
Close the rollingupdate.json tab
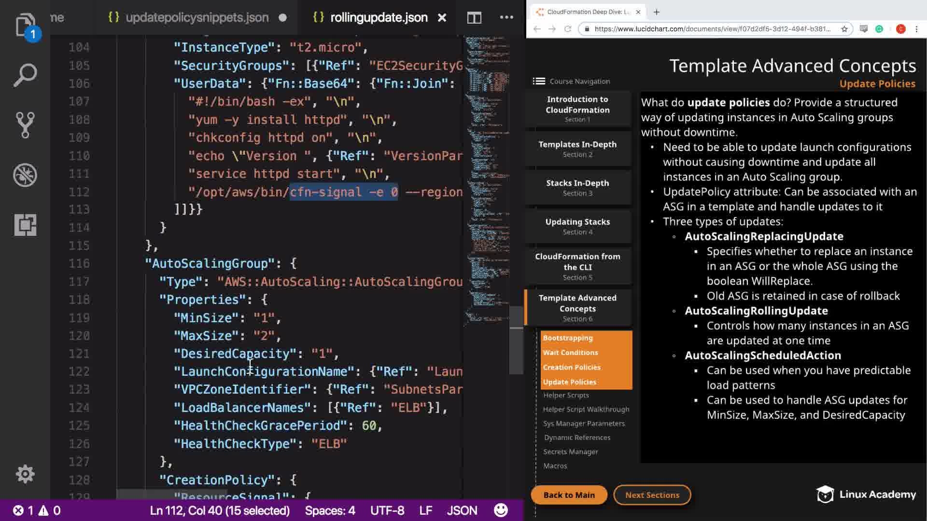pyautogui.click(x=442, y=18)
